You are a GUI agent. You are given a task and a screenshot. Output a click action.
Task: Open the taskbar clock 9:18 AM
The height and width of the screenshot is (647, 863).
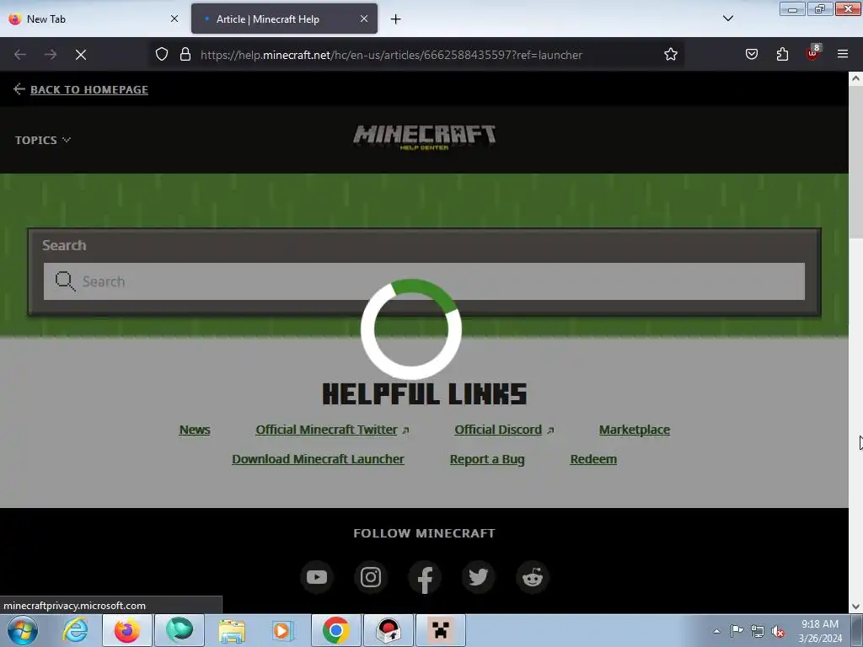[x=820, y=631]
